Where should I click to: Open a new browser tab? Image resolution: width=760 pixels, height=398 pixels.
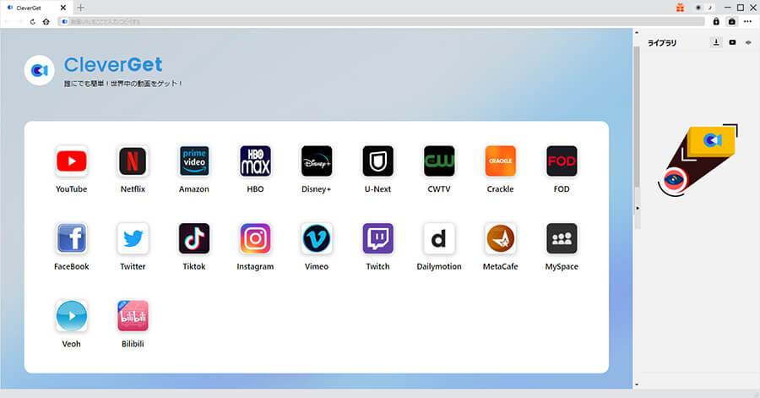pos(81,8)
